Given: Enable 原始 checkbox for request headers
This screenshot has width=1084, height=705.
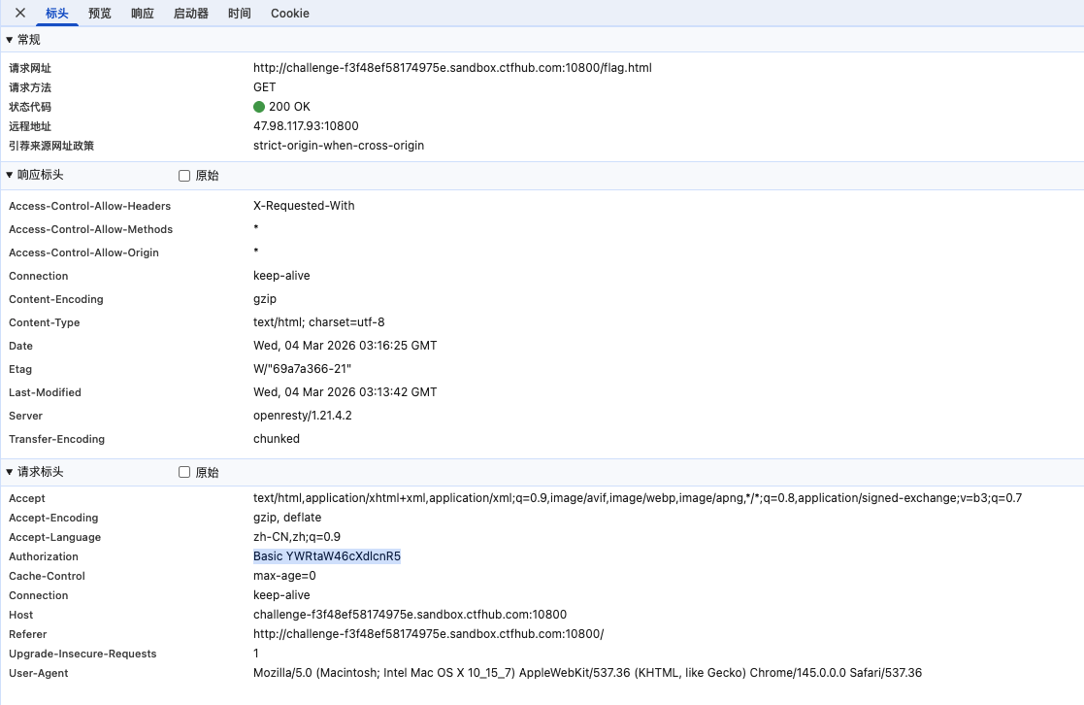Looking at the screenshot, I should click(x=184, y=472).
